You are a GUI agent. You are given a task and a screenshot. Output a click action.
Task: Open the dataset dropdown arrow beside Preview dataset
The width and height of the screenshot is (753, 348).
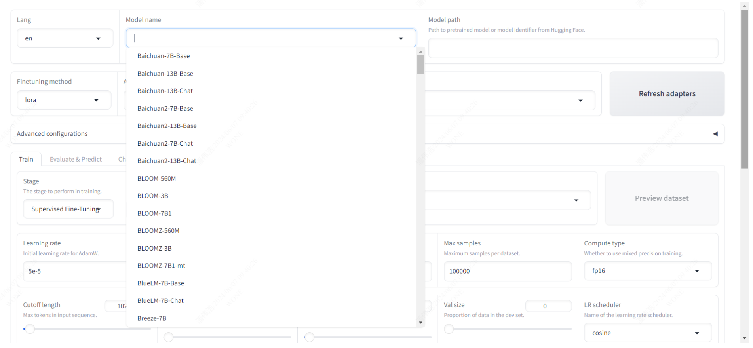(x=576, y=200)
